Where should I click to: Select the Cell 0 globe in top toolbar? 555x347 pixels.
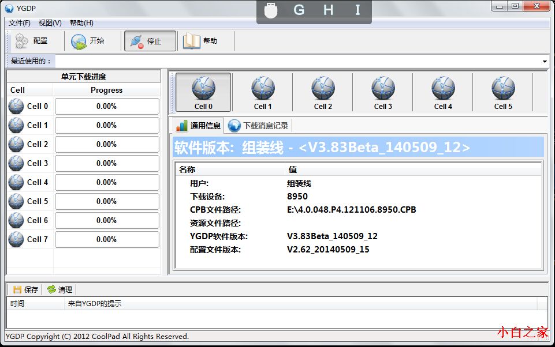203,92
